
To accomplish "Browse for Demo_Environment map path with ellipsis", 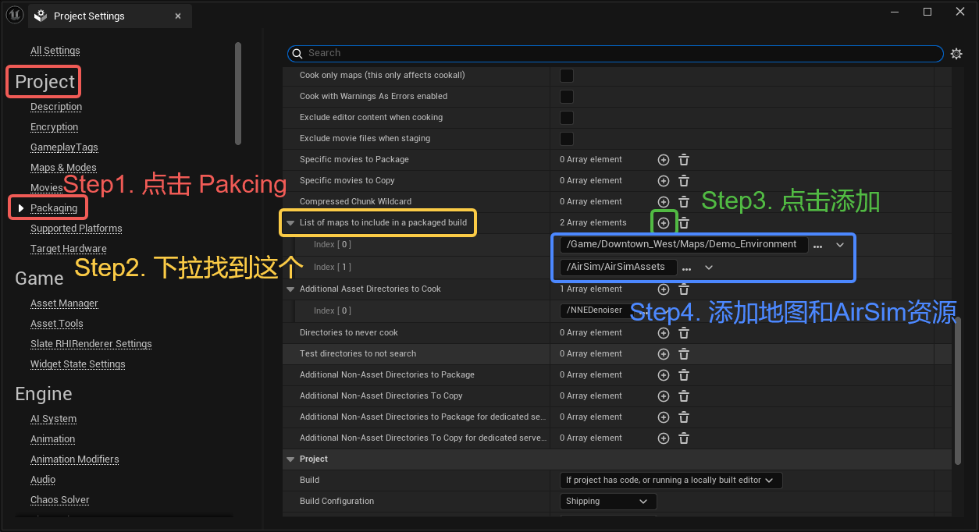I will (817, 245).
